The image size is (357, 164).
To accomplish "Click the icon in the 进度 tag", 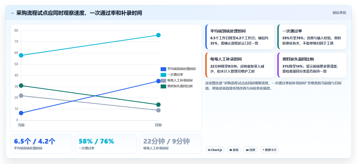I will coord(247,150).
